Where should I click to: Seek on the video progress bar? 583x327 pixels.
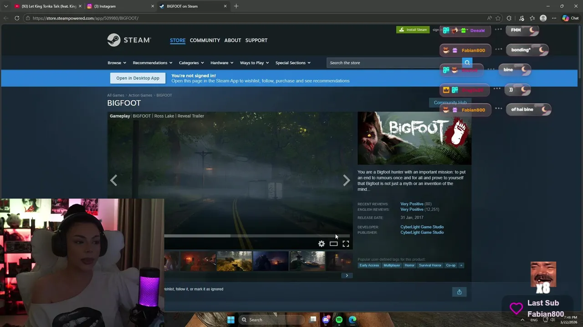coord(257,236)
